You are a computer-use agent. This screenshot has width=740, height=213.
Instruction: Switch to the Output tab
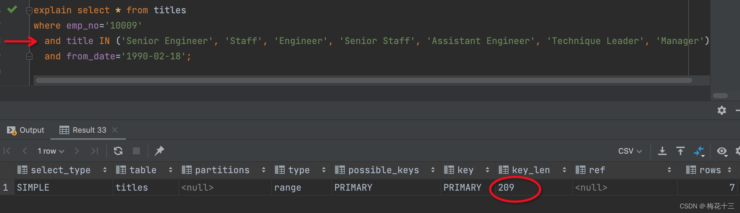pyautogui.click(x=26, y=130)
